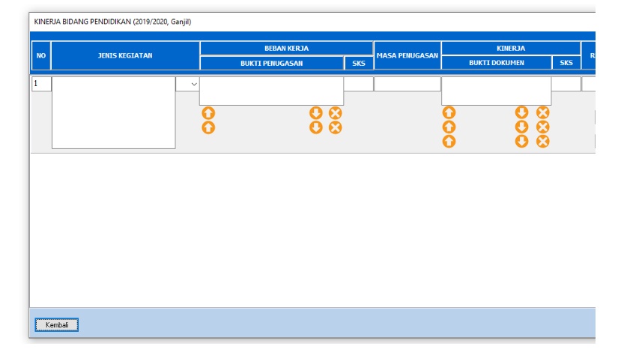Image resolution: width=618 pixels, height=361 pixels.
Task: Remove the second Bukti Penugasan file with X icon
Action: click(336, 127)
